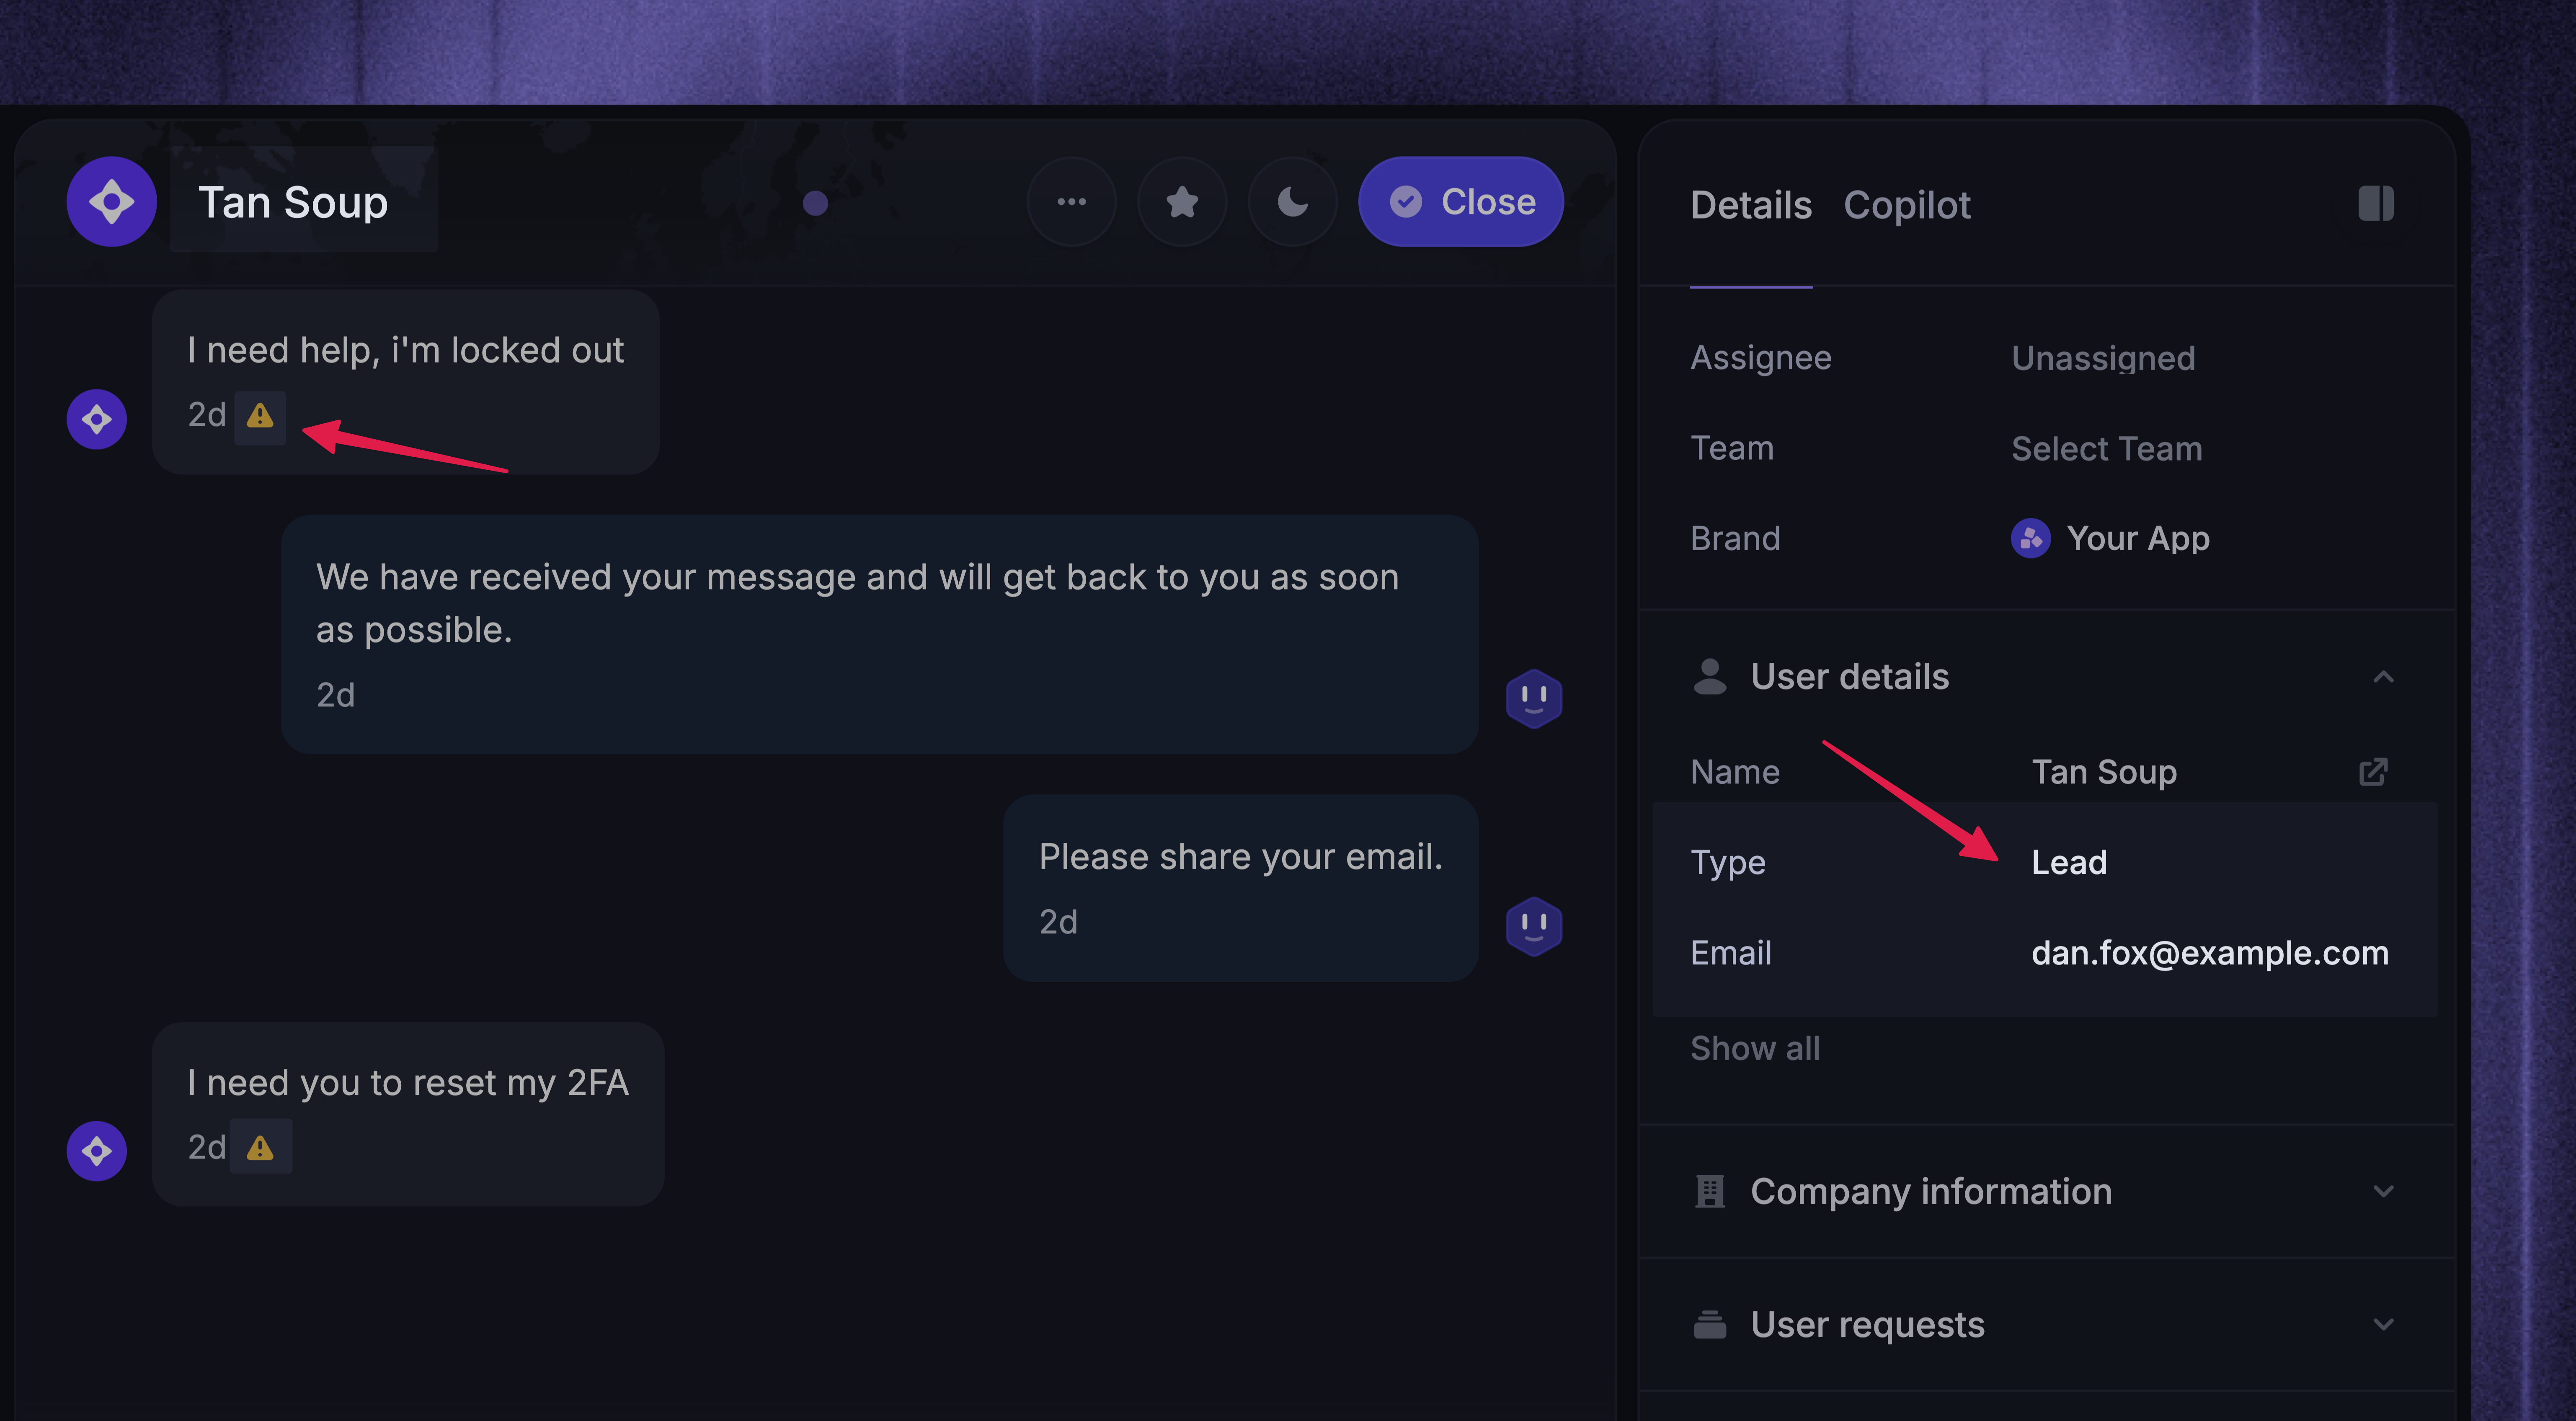Click the 'I need help, i'm locked out' message
The image size is (2576, 1421).
tap(405, 382)
